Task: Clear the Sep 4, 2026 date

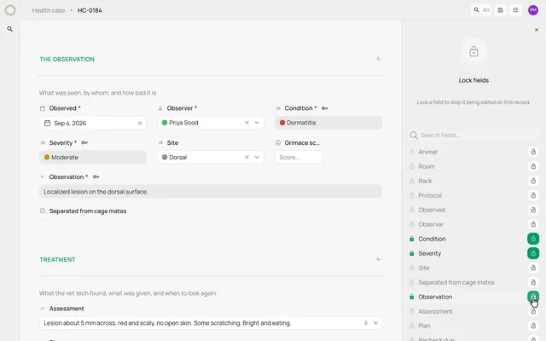Action: [140, 123]
